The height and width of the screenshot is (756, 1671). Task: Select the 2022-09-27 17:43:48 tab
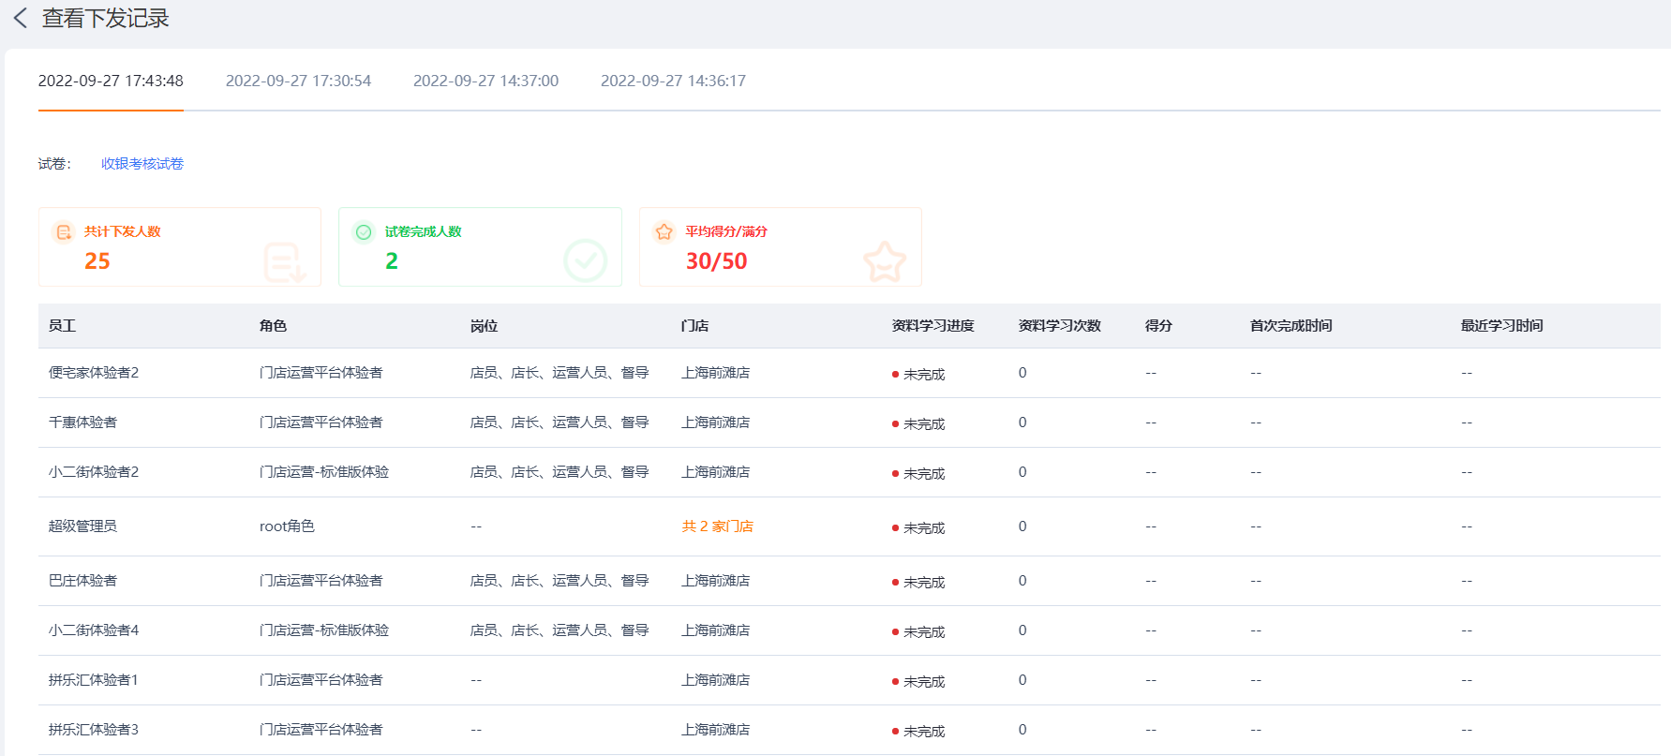point(111,81)
